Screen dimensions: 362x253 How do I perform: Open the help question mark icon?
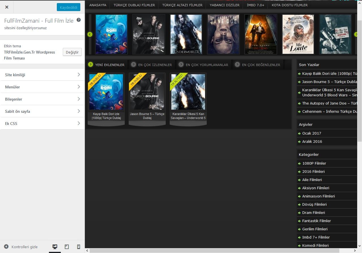(x=79, y=20)
